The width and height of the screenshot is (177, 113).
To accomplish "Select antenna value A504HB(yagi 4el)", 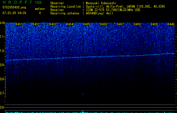I will pos(99,13).
